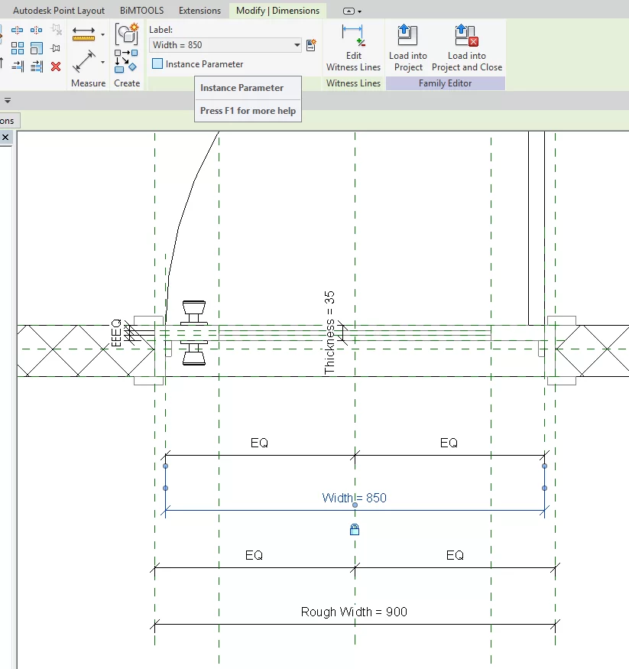This screenshot has height=669, width=629.
Task: Open the Autodesk Point Layout tab
Action: click(59, 11)
